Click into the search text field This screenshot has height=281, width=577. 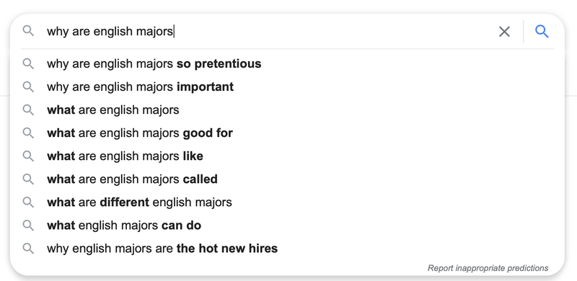coord(268,32)
